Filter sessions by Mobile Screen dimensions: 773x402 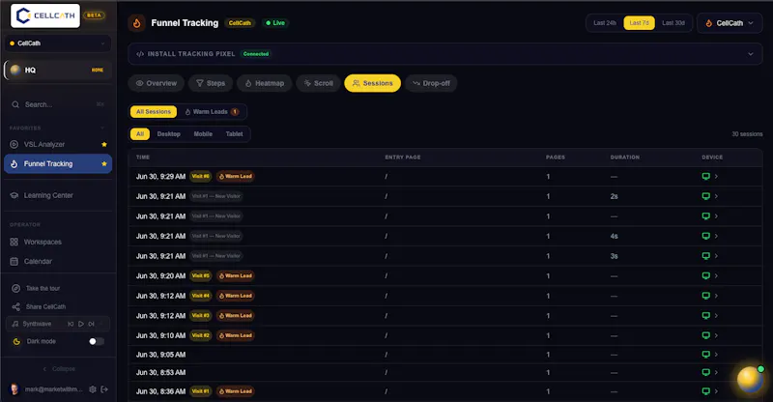(x=203, y=134)
